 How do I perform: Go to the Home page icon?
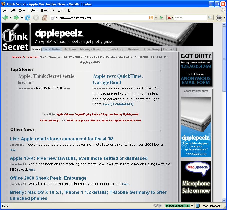pyautogui.click(x=45, y=18)
